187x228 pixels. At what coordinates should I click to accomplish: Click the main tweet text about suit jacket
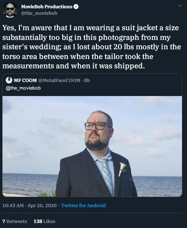click(92, 47)
